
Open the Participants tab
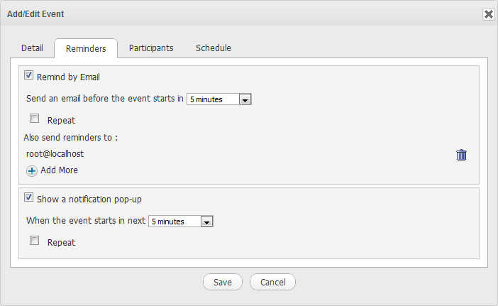pos(151,48)
